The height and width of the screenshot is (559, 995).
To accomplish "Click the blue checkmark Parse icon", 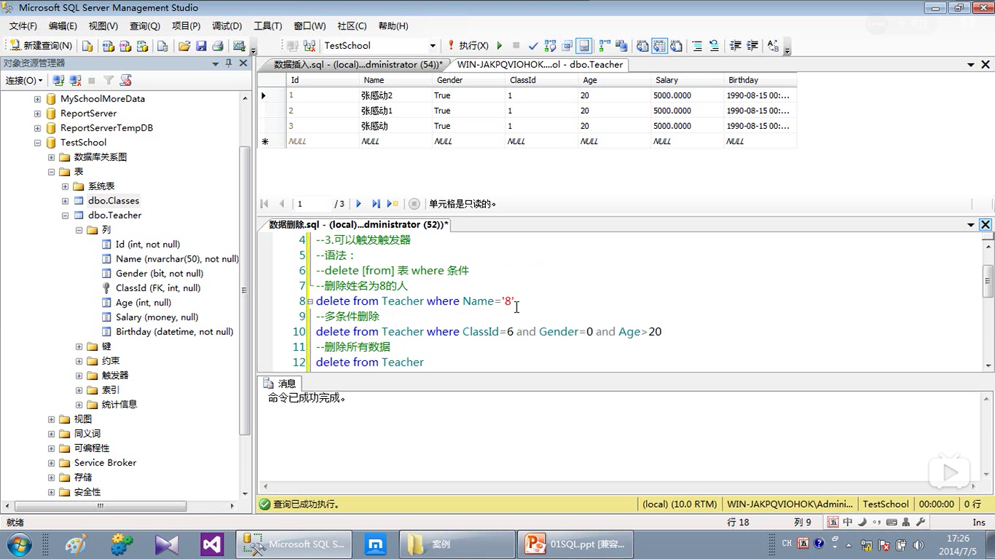I will coord(533,45).
